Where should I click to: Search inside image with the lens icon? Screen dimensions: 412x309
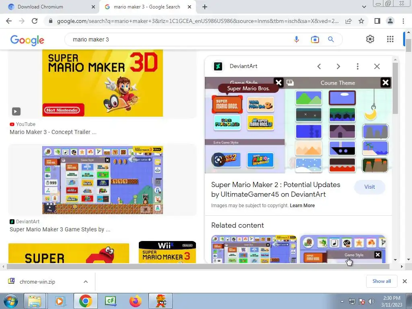point(218,160)
